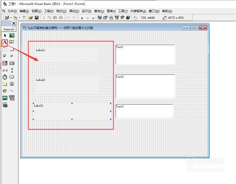Image resolution: width=236 pixels, height=184 pixels.
Task: Expand the Add Form dropdown arrow
Action: point(19,18)
